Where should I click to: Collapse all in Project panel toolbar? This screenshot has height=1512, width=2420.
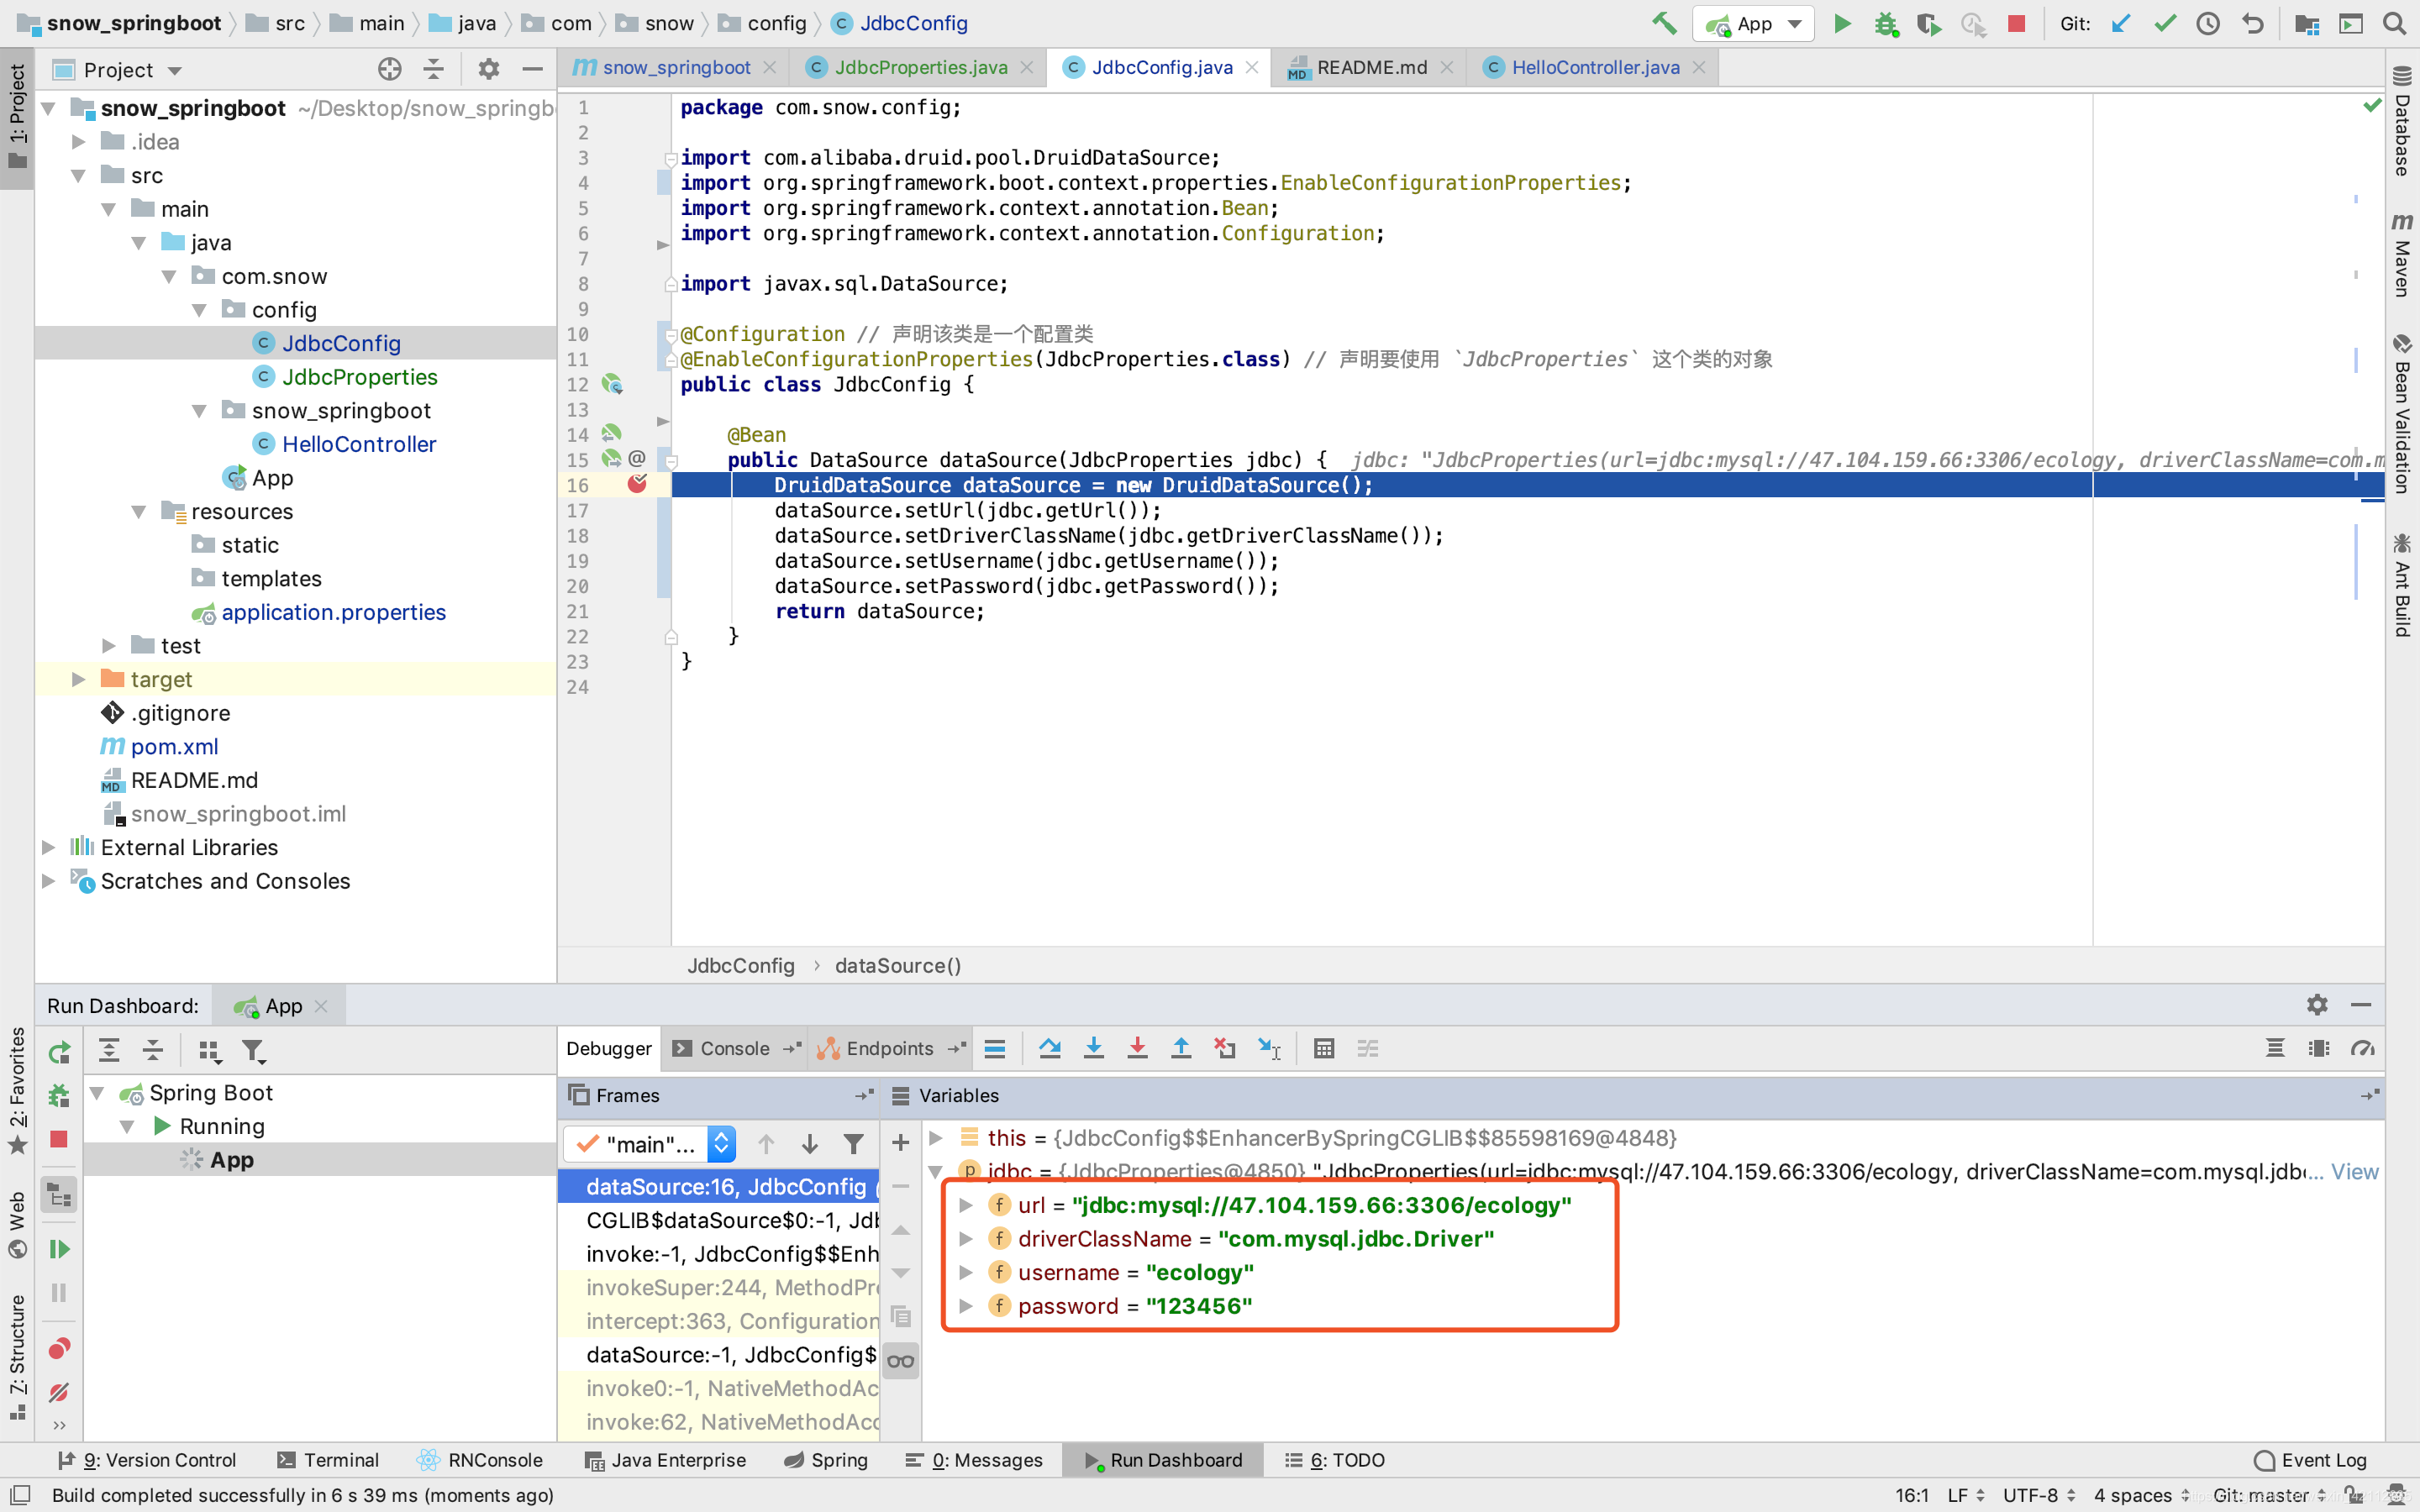click(433, 69)
